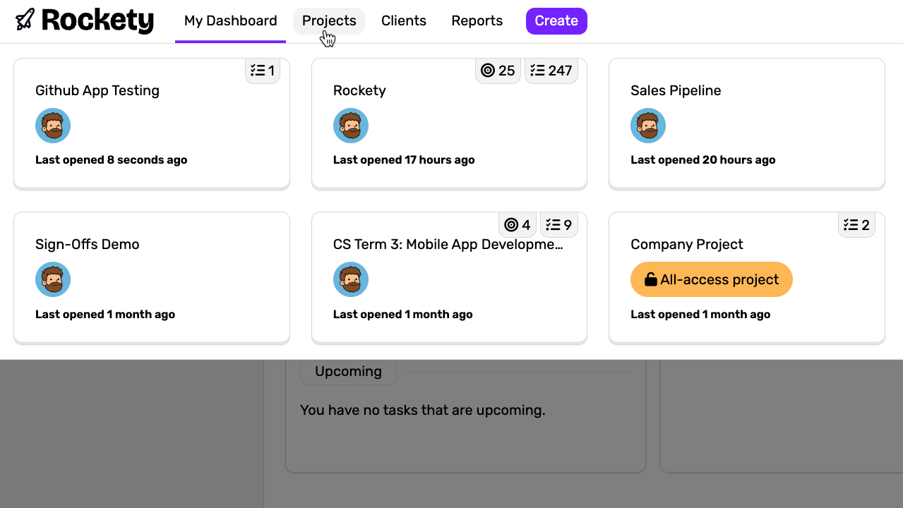Click the avatar on Sales Pipeline card
The height and width of the screenshot is (508, 903).
click(648, 126)
